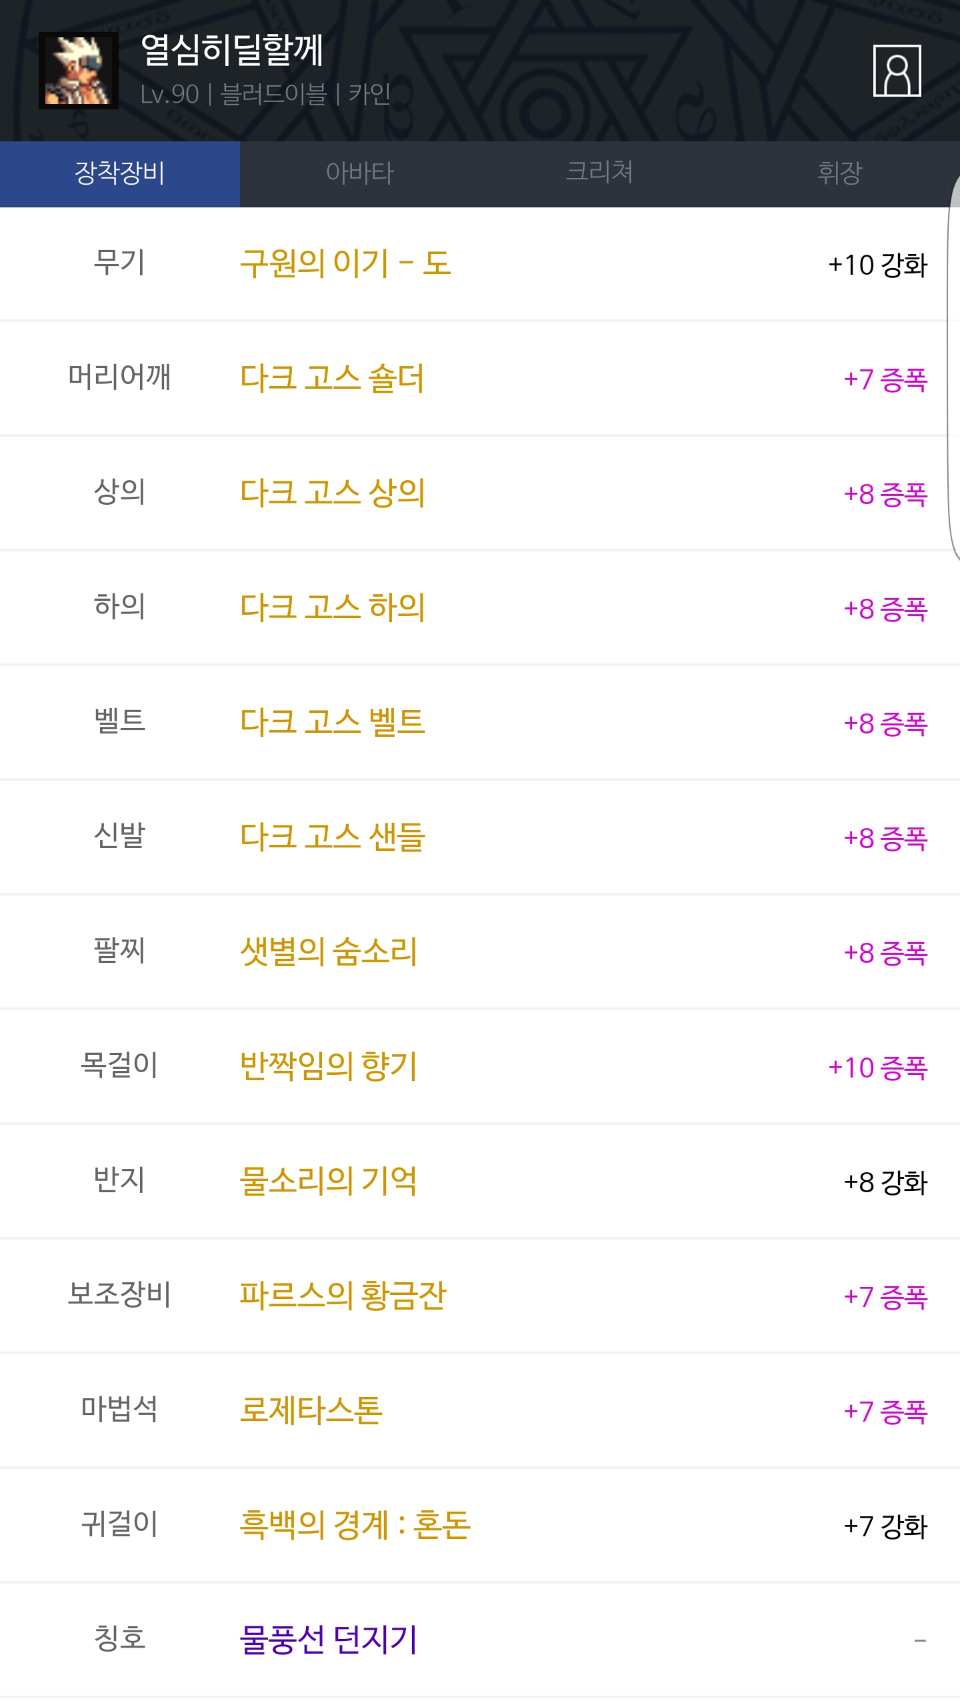
Task: Open magic stone 로제타스톤
Action: [x=311, y=1410]
